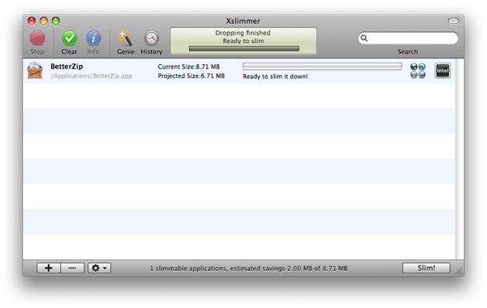Image resolution: width=487 pixels, height=308 pixels.
Task: Click the Projected Size:6.71 MB text
Action: click(191, 76)
